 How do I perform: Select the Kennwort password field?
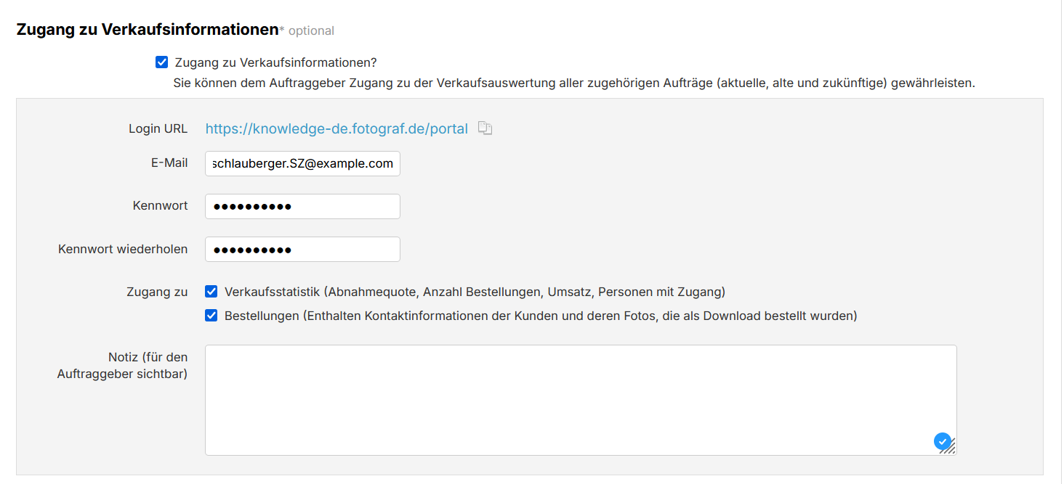click(302, 206)
